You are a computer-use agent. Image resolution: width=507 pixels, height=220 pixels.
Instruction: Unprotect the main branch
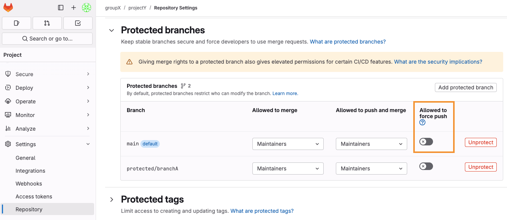(x=480, y=142)
